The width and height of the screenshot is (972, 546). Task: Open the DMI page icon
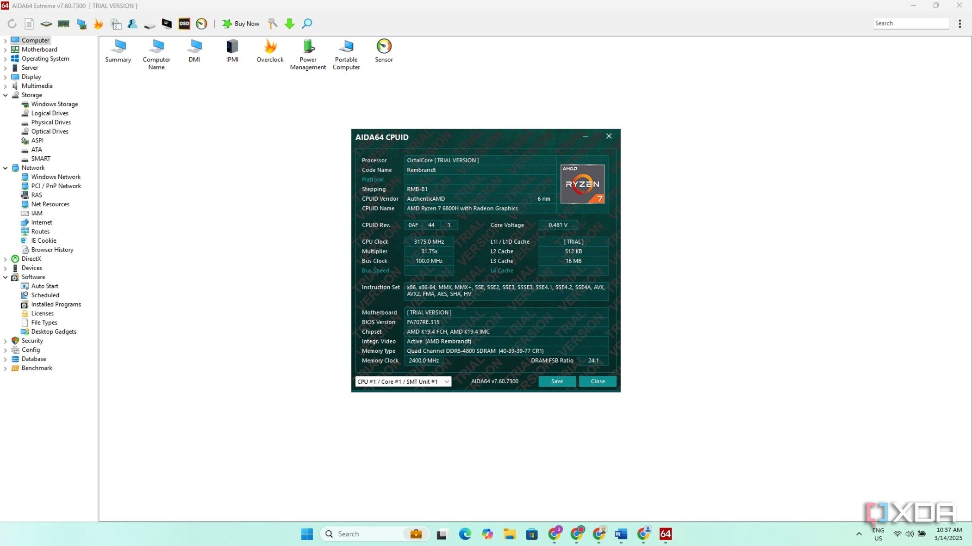coord(194,51)
